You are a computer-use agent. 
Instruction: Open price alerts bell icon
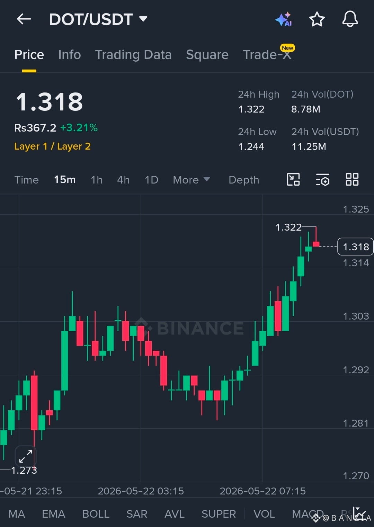point(350,19)
